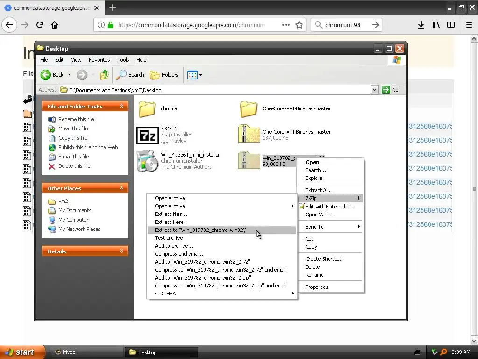
Task: Open browser downloads arrow icon
Action: [421, 25]
